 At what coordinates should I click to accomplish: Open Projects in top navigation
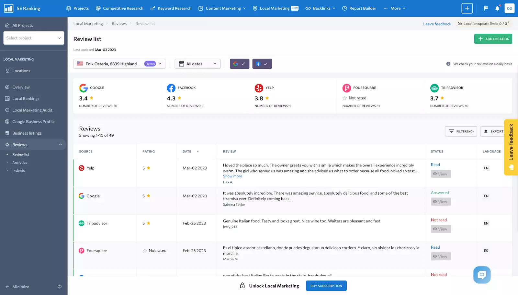[77, 8]
